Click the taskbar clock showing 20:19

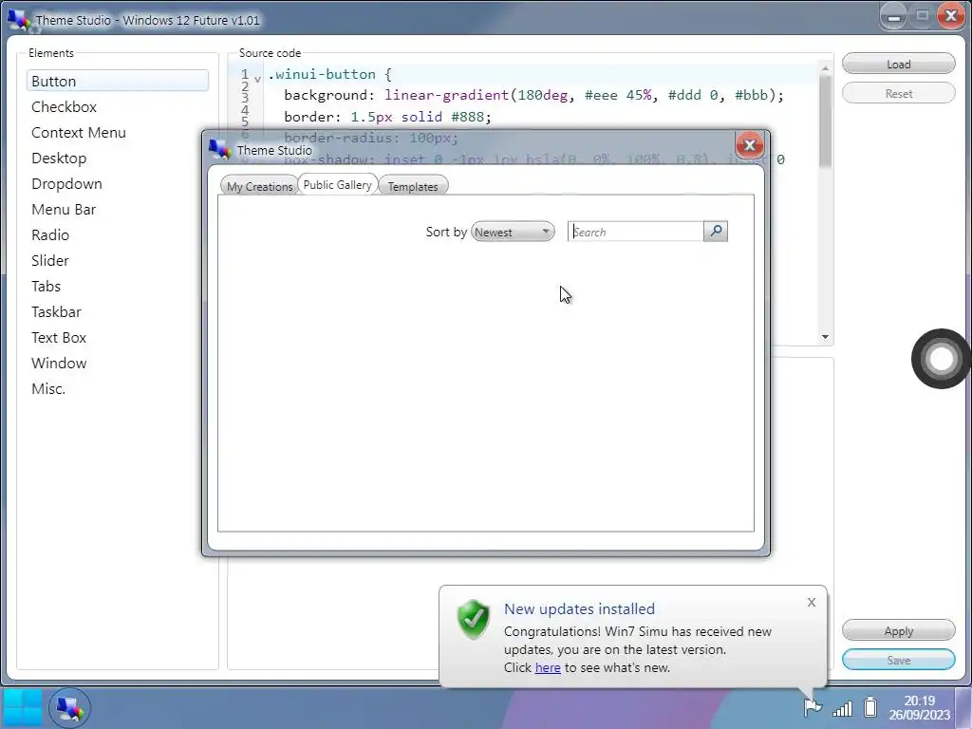coord(919,707)
